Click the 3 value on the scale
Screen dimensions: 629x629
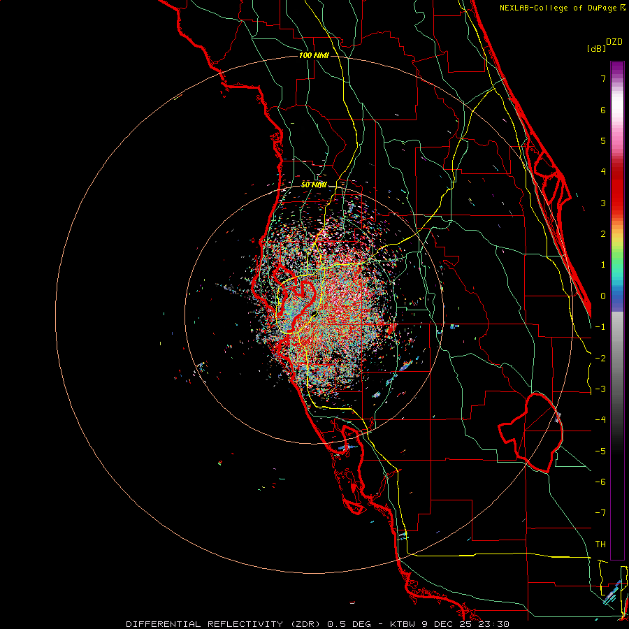[603, 203]
